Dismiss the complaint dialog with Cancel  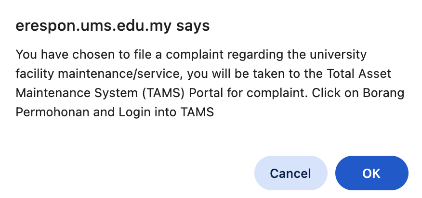click(290, 173)
